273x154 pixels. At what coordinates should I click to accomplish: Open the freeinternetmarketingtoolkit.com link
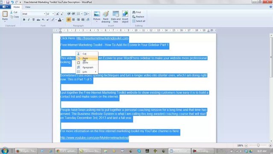pos(103,38)
